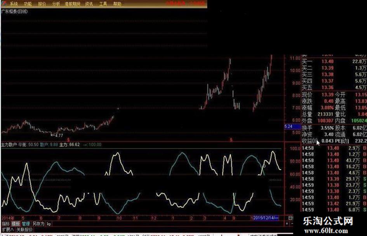
Task: Click the 买二 bid price 13.39
Action: (x=327, y=68)
